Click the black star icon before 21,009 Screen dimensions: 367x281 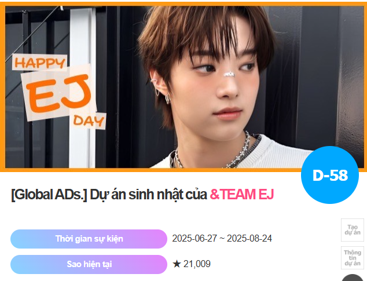coord(177,264)
